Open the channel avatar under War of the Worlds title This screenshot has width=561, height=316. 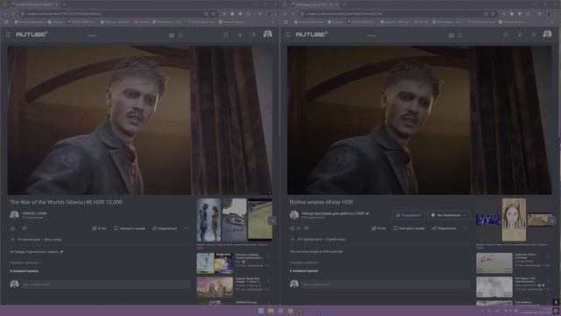[x=14, y=214]
